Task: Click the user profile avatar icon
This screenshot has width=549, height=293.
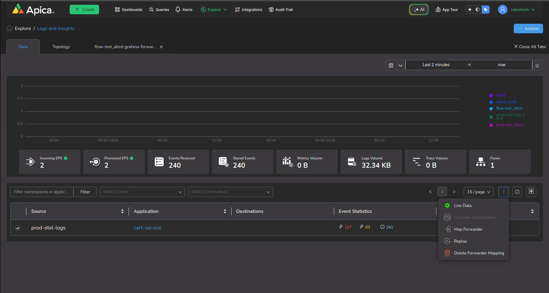Action: tap(502, 9)
